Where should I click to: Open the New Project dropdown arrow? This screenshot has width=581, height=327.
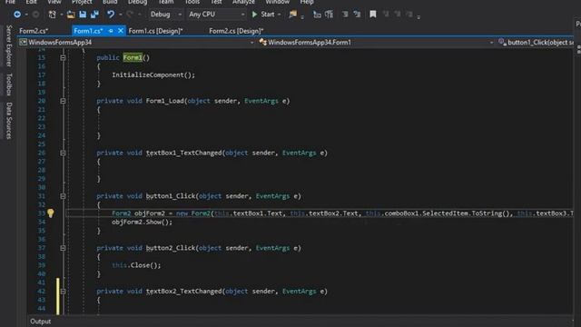(62, 15)
